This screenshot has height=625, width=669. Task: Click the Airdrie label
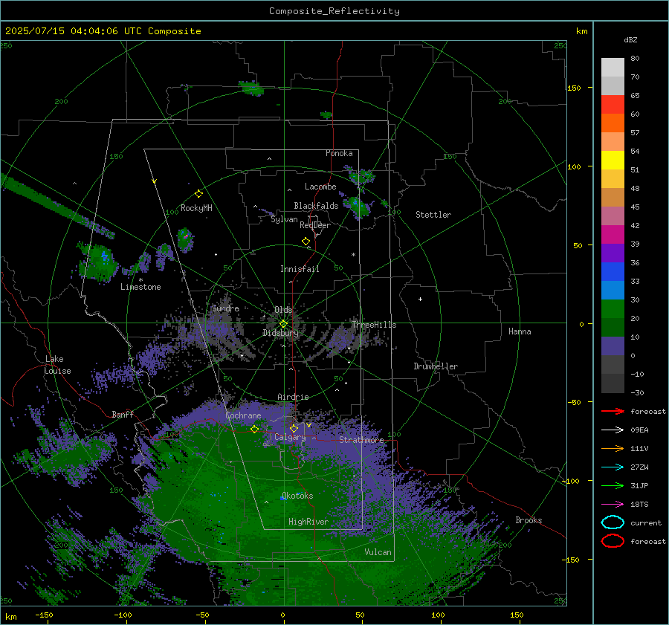pyautogui.click(x=293, y=397)
